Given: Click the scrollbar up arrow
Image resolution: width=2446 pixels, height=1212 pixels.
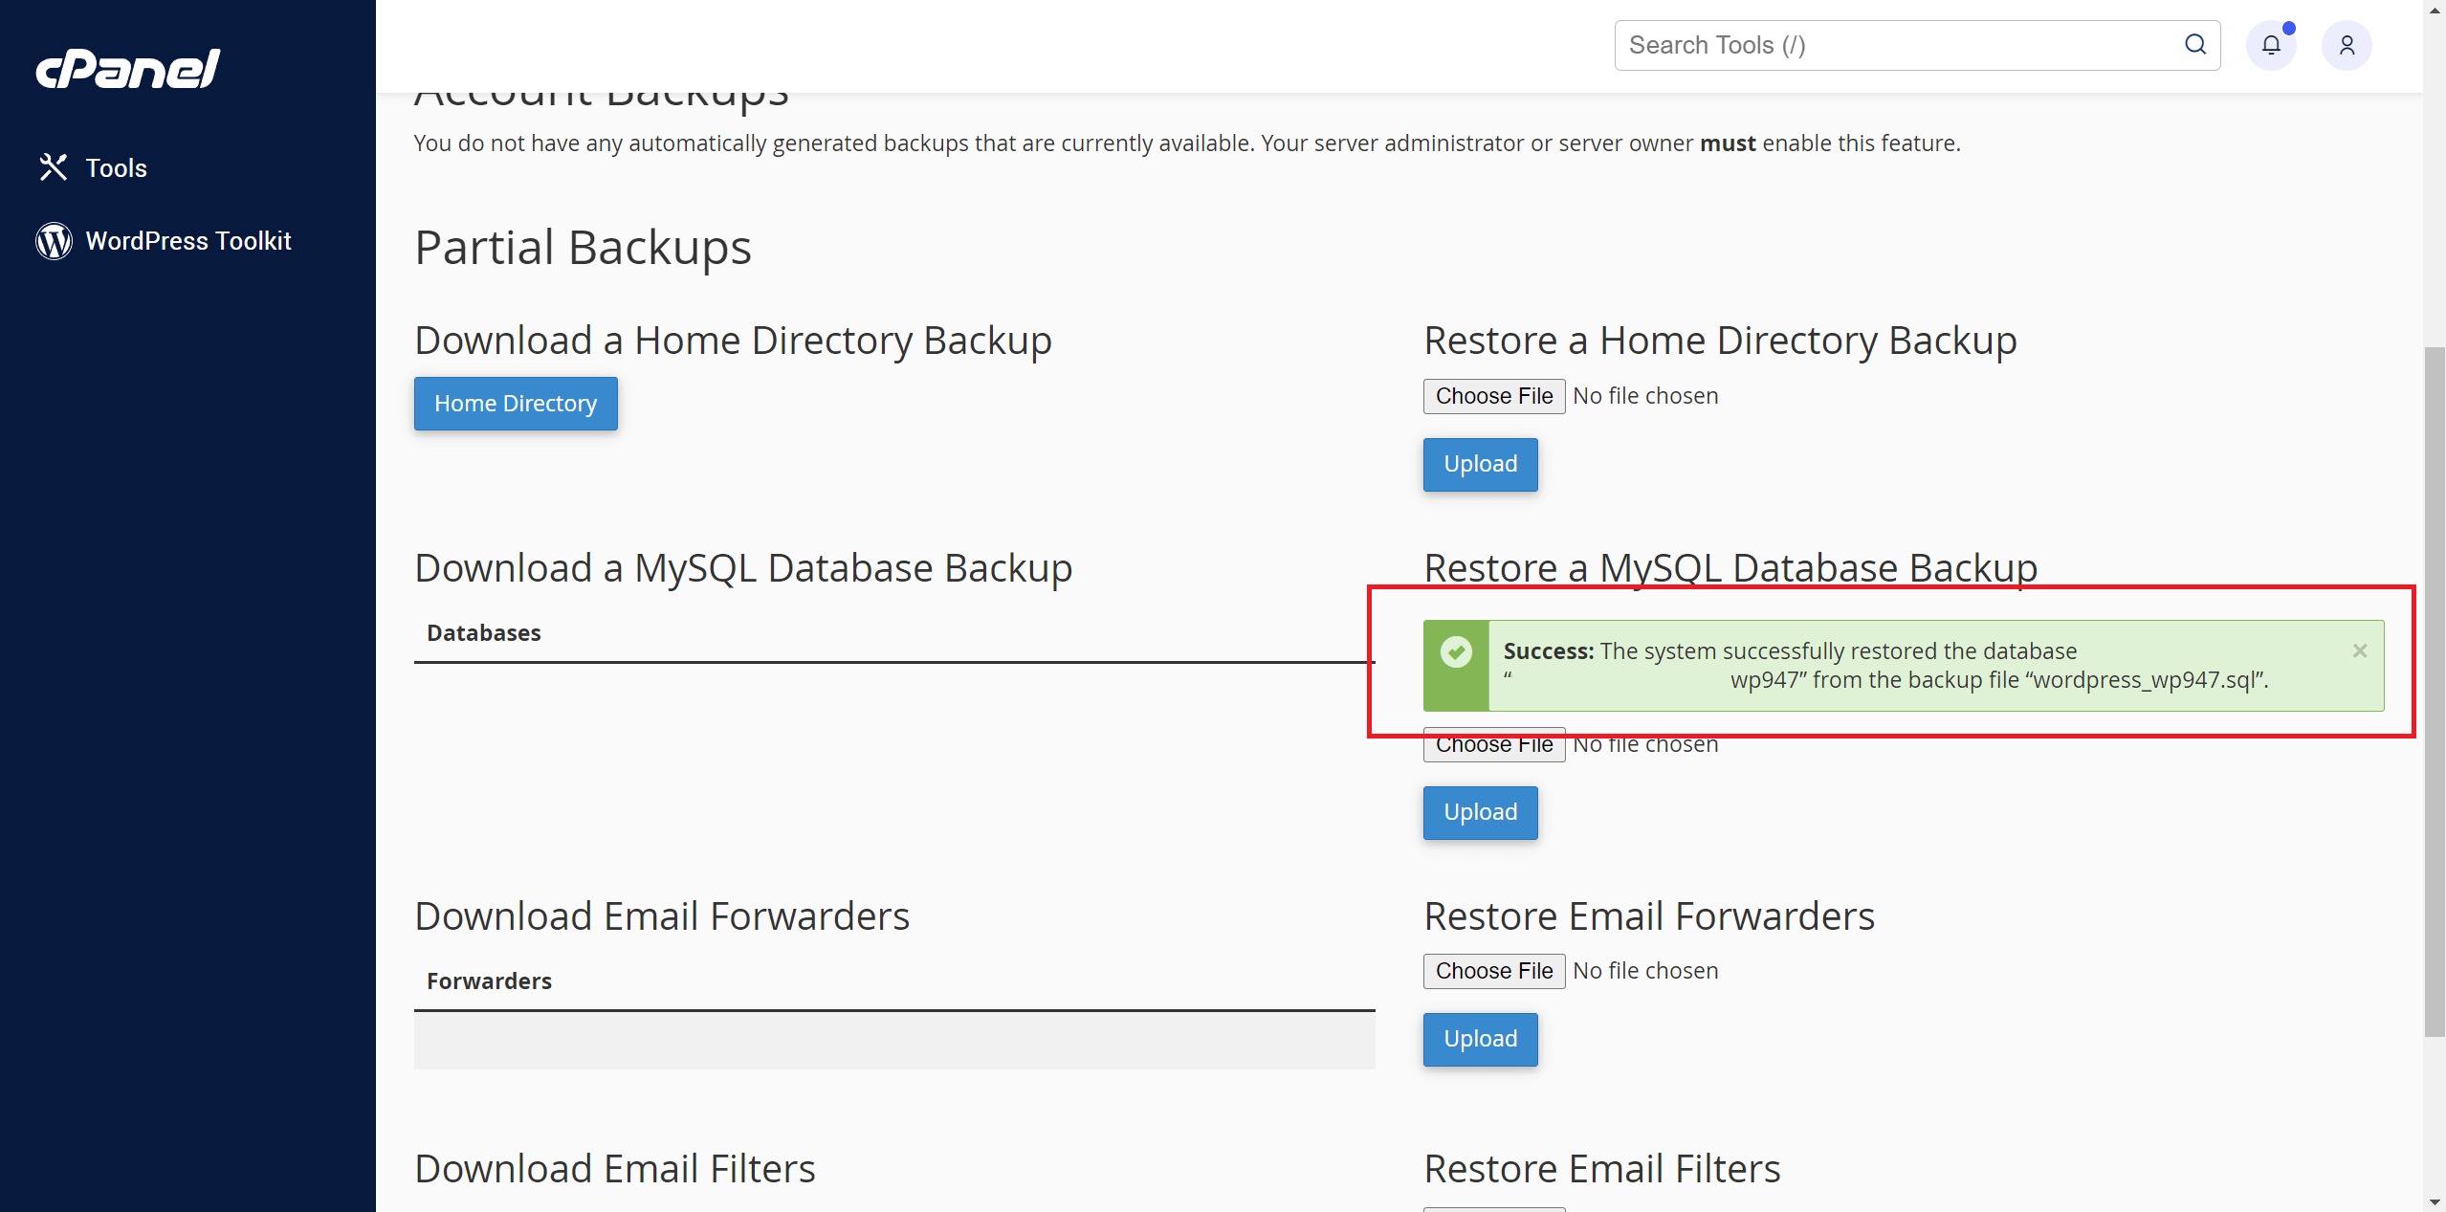Looking at the screenshot, I should [2435, 10].
